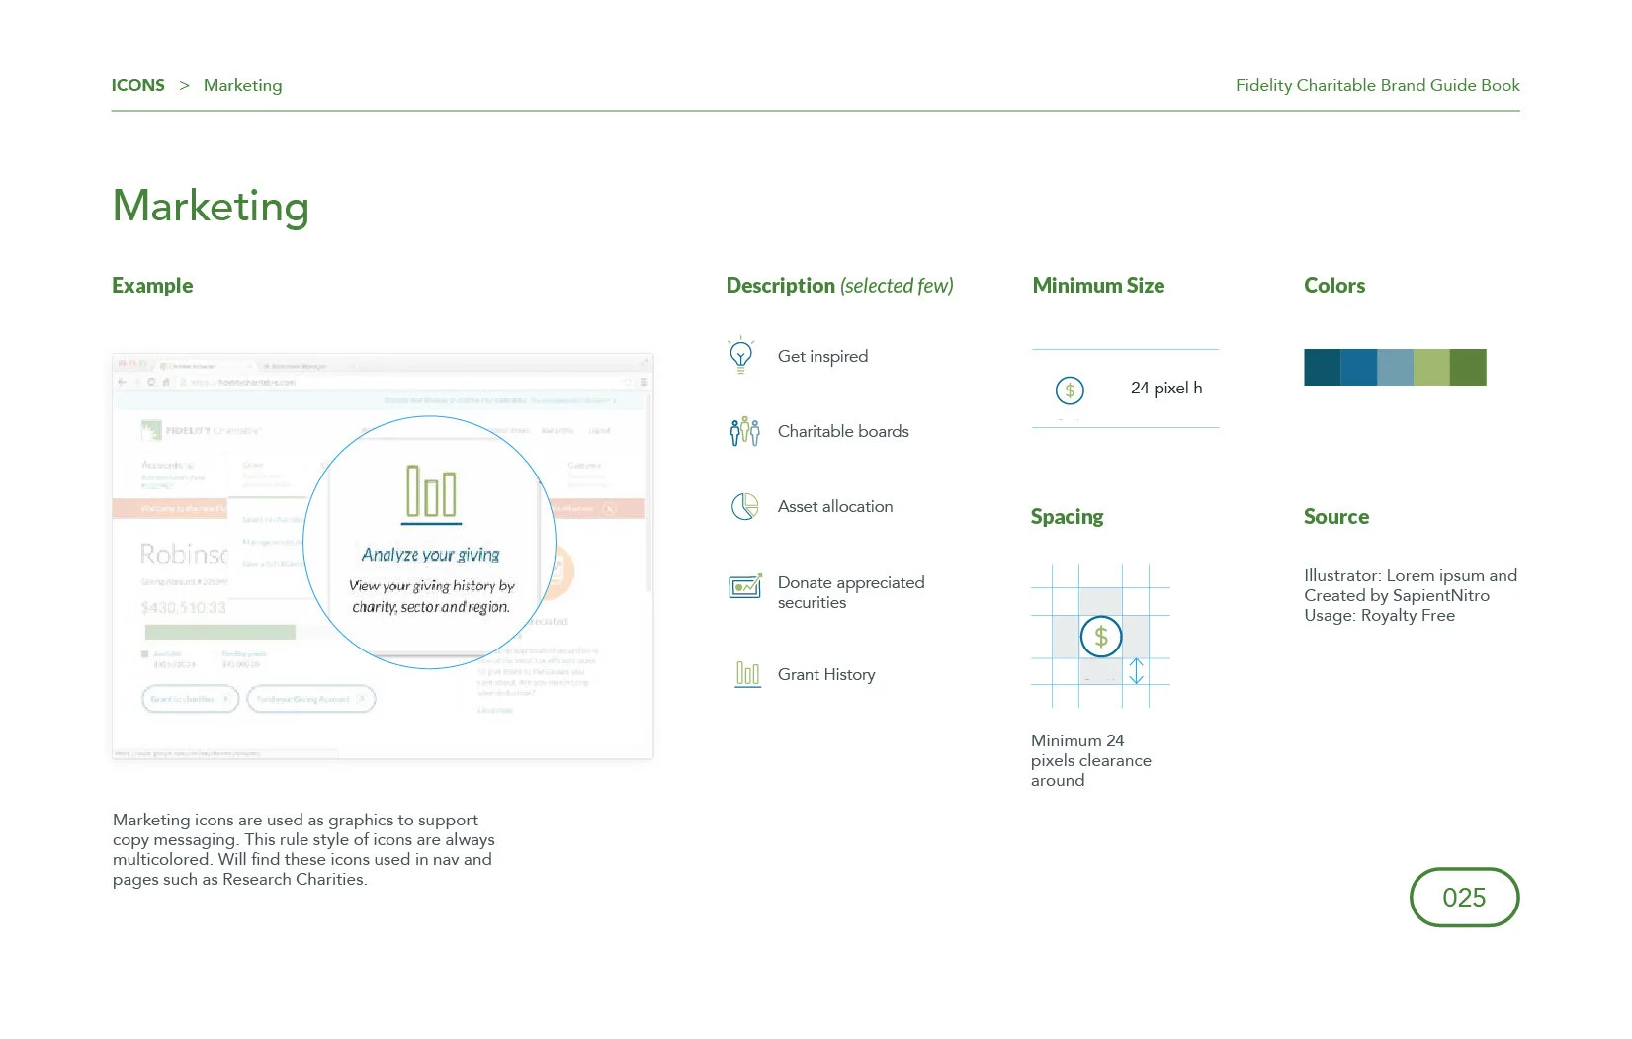Select the Source section heading
Screen dimensions: 1632x1039
pos(1336,516)
